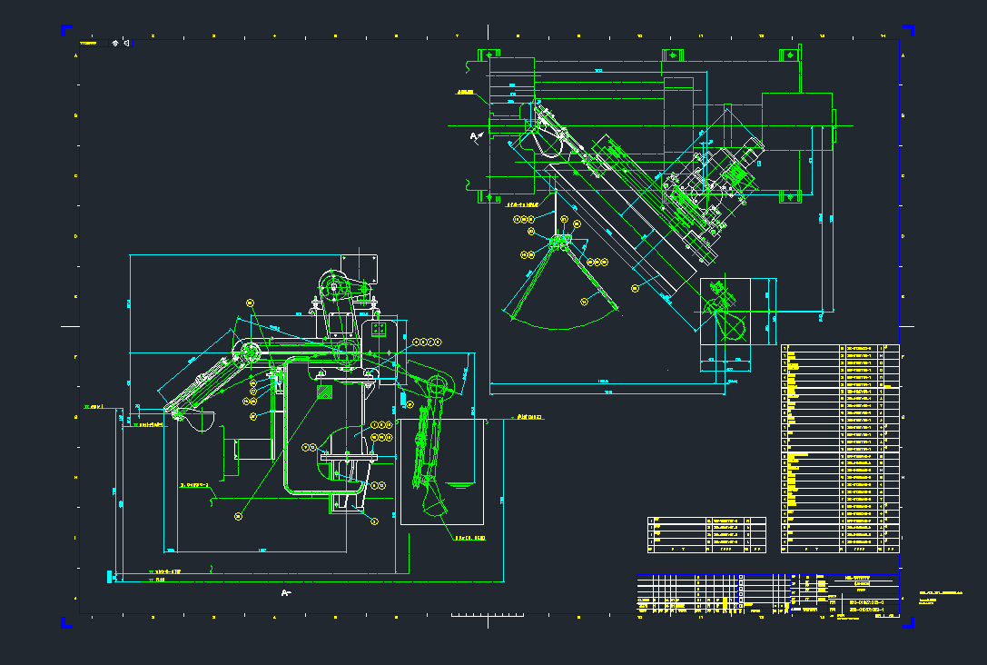Click the liquid level symbol inside the tank

460,485
